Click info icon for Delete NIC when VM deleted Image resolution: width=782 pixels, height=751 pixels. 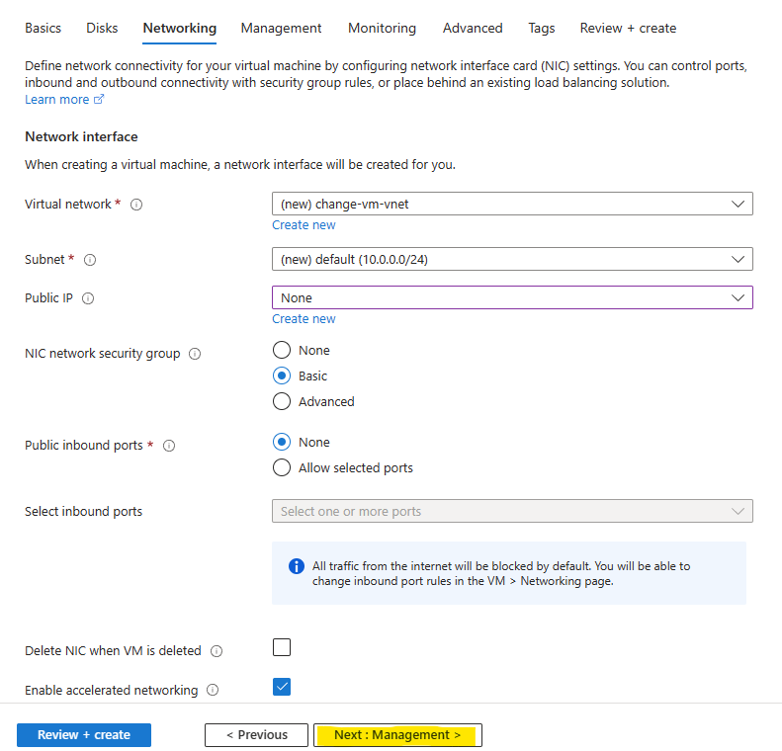(x=217, y=651)
